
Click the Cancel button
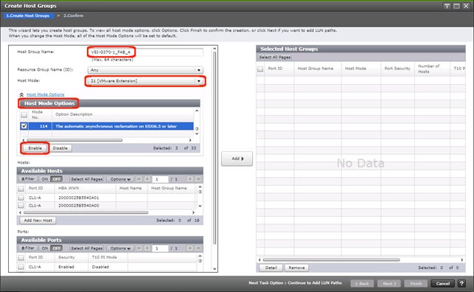pos(443,284)
